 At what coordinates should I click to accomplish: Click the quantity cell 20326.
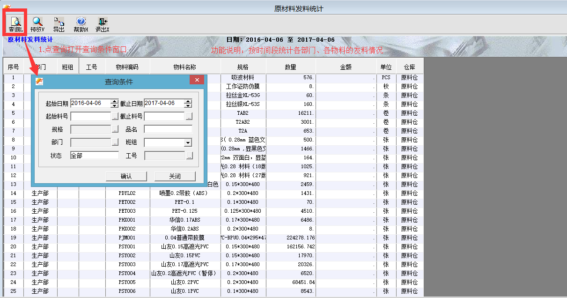291,264
